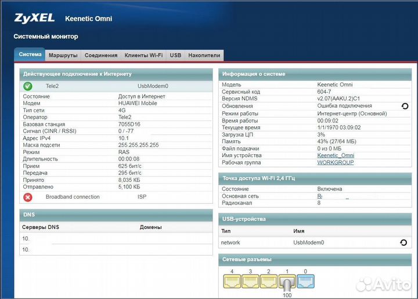Click network port 2 icon
Screen dimensions: 418x299
tap(269, 282)
